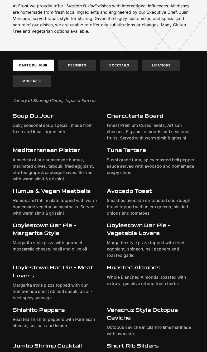The width and height of the screenshot is (207, 352).
Task: Click the Short Rib Sliders title
Action: click(x=133, y=346)
